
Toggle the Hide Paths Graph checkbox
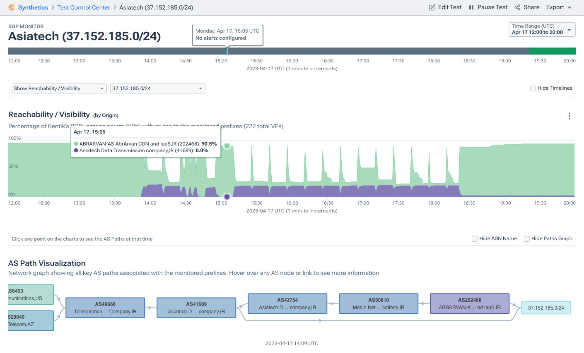[x=527, y=239]
